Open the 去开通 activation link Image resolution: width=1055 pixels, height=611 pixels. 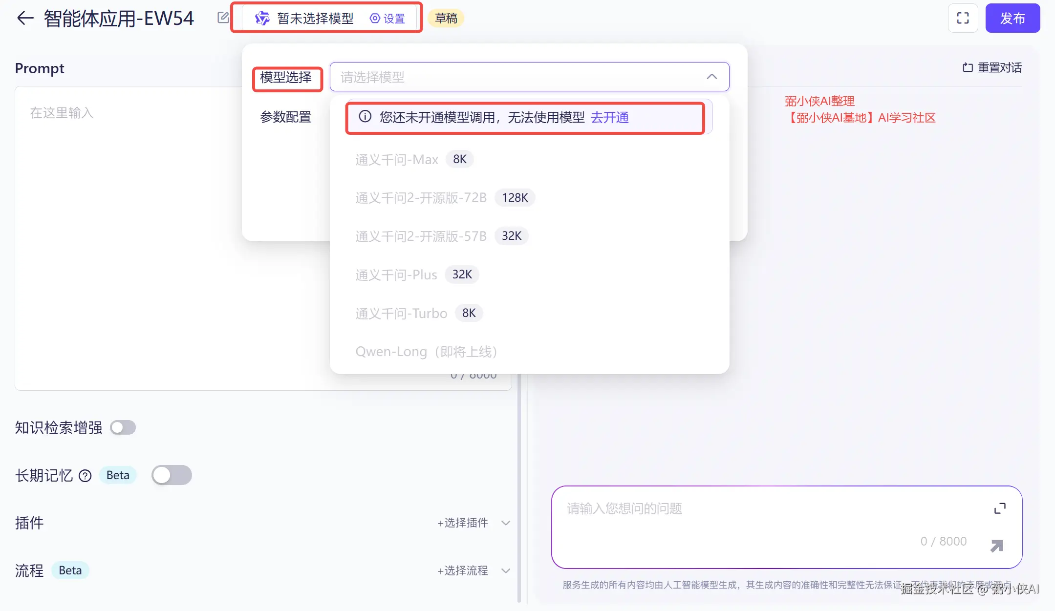(609, 117)
